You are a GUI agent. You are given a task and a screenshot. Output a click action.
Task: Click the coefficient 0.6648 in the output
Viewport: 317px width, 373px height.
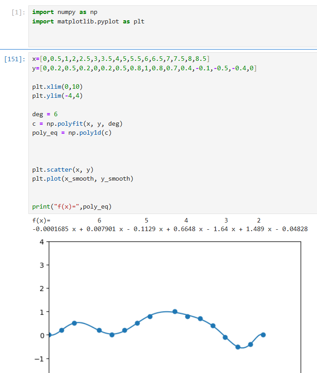click(x=184, y=229)
